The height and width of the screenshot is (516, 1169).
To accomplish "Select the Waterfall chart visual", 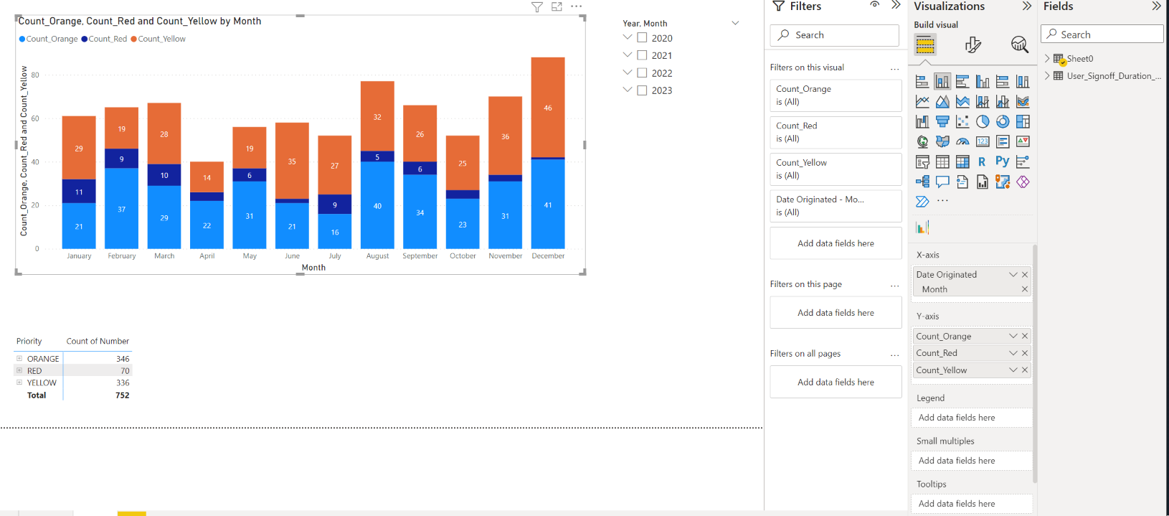I will tap(922, 121).
